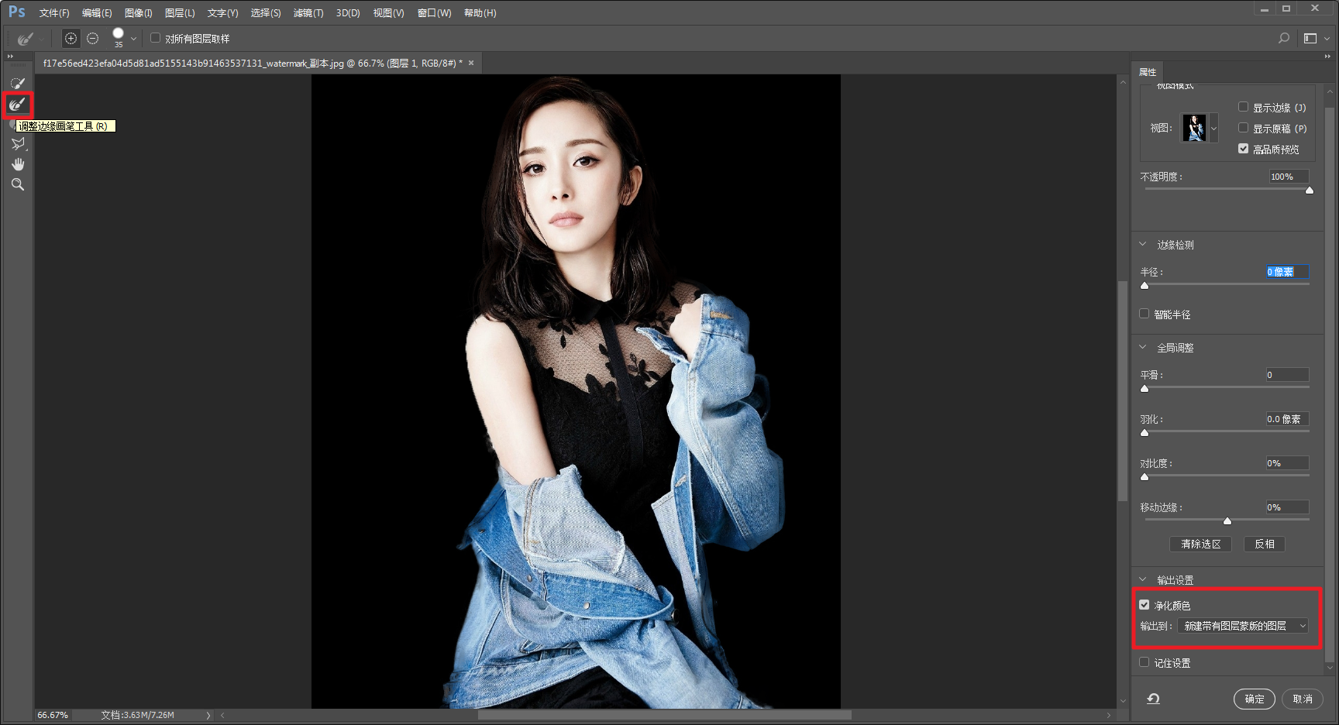1339x725 pixels.
Task: Open the 选择(S) menu
Action: click(x=266, y=13)
